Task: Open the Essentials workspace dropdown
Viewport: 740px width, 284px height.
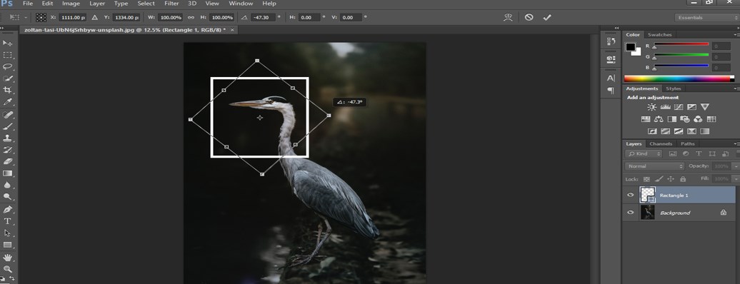Action: point(706,17)
